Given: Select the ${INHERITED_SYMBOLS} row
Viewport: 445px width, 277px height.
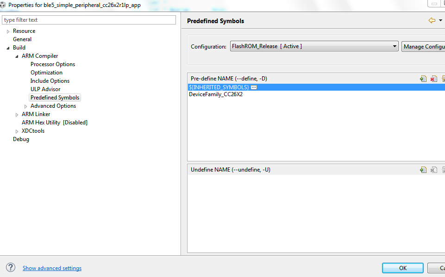Looking at the screenshot, I should pyautogui.click(x=316, y=87).
